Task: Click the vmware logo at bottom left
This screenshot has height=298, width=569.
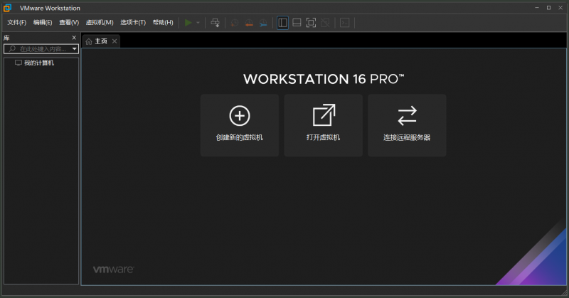Action: coord(114,270)
